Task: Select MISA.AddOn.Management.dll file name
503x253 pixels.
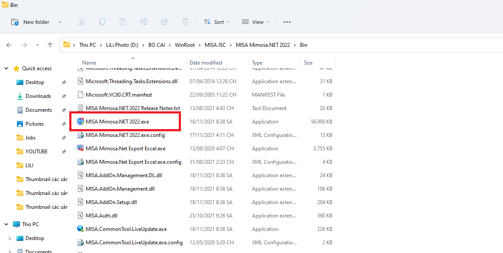Action: [120, 189]
